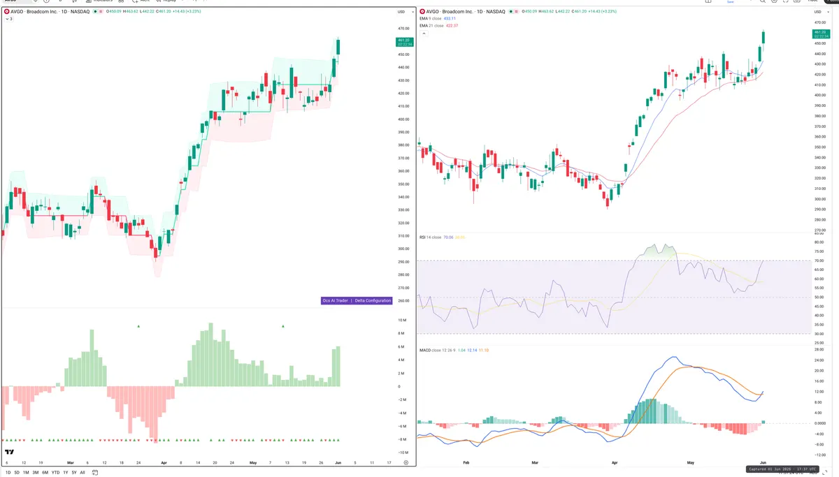
Task: Click the Apr label on left time axis
Action: [x=164, y=462]
